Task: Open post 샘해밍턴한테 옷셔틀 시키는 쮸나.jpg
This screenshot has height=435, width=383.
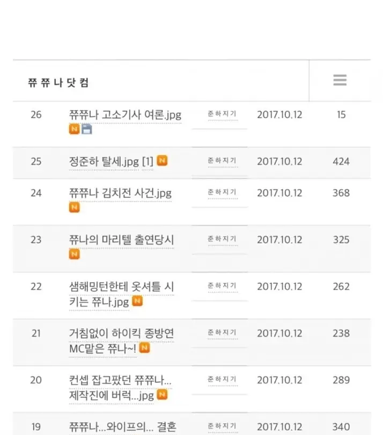Action: tap(121, 294)
